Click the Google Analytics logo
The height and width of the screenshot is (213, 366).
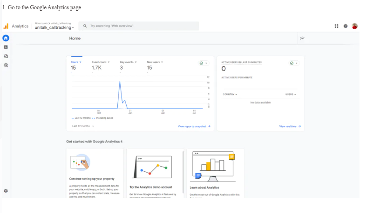pos(6,26)
